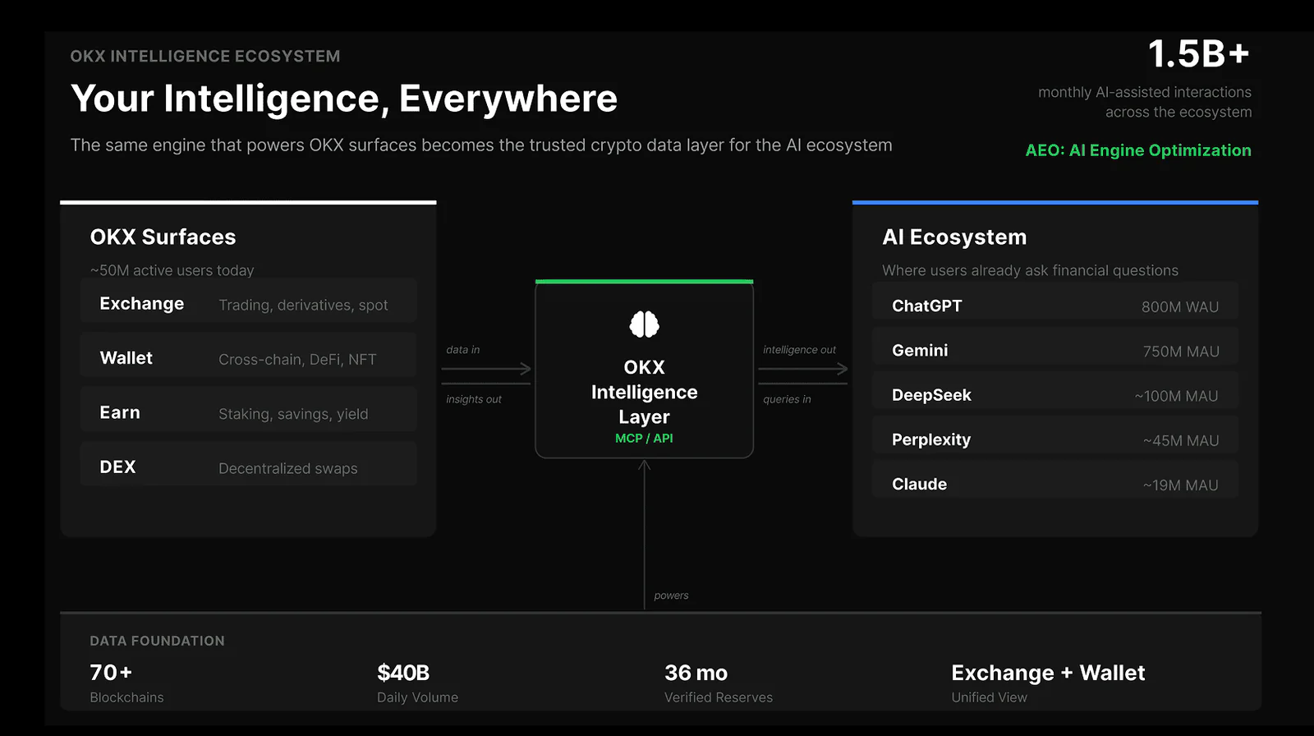
Task: Click the ChatGPT row in AI Ecosystem
Action: pyautogui.click(x=1055, y=301)
